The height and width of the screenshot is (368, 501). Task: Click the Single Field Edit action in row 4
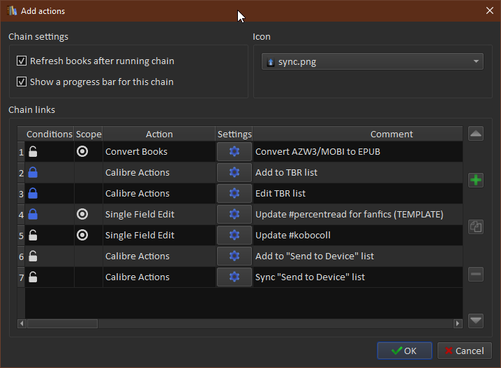[140, 214]
